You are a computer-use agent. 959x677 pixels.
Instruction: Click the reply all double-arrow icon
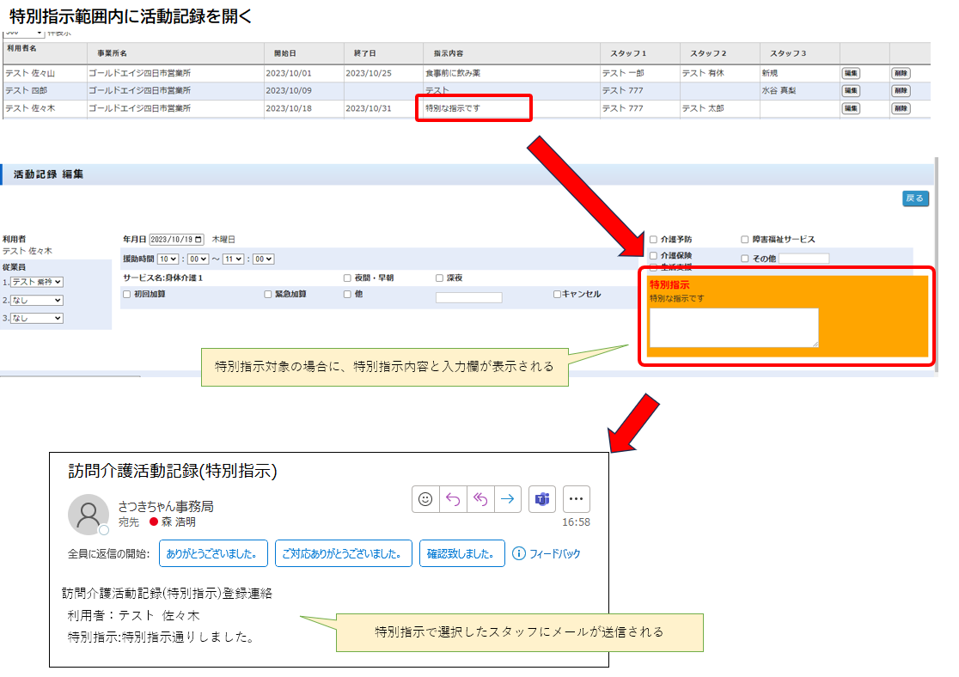pos(480,498)
